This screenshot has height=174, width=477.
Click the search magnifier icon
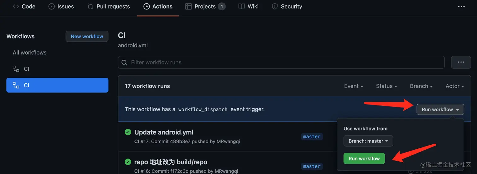(125, 62)
